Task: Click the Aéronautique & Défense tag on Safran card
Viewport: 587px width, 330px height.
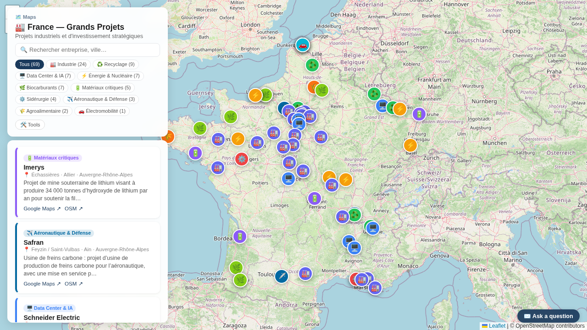Action: tap(59, 233)
